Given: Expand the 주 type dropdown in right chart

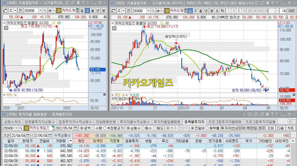Looking at the screenshot, I should point(123,11).
